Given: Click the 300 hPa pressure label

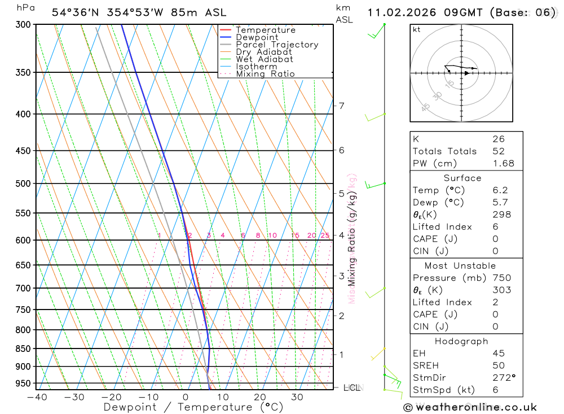Looking at the screenshot, I should [x=23, y=24].
